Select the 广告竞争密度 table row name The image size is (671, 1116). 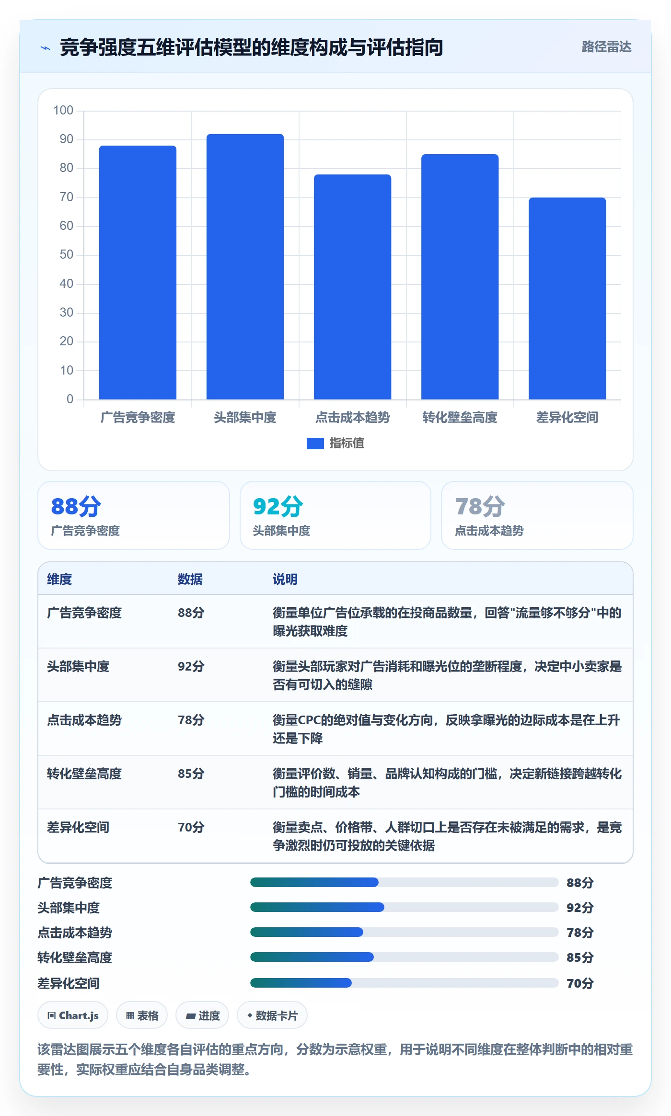[x=84, y=613]
